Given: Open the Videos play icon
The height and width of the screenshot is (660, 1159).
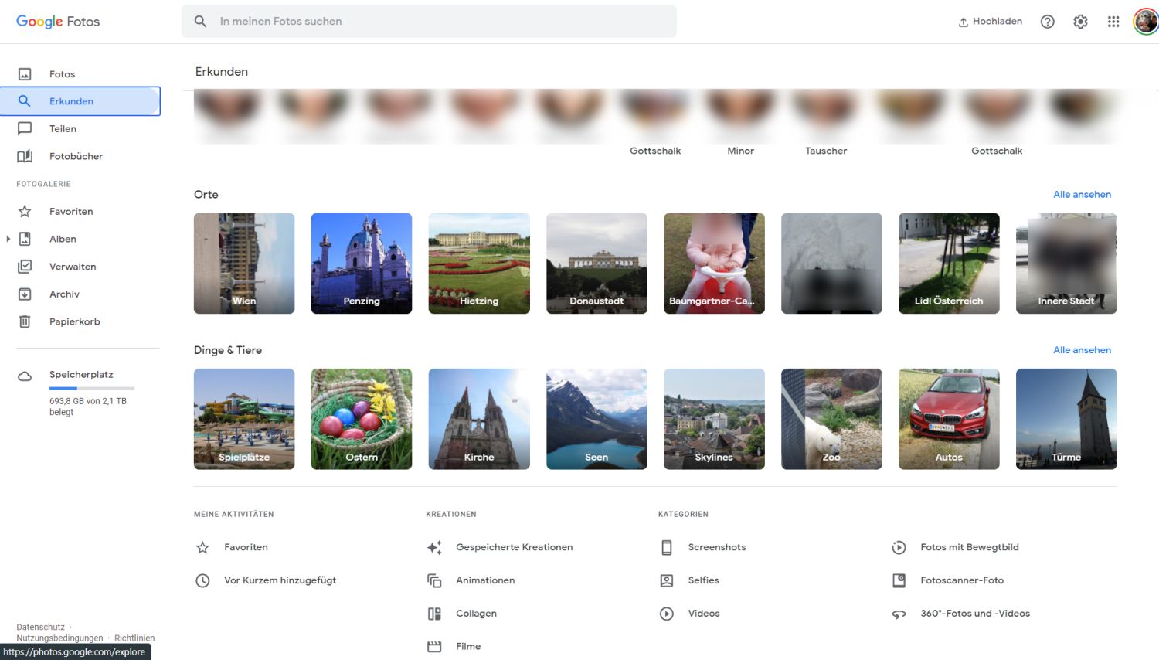Looking at the screenshot, I should (667, 614).
